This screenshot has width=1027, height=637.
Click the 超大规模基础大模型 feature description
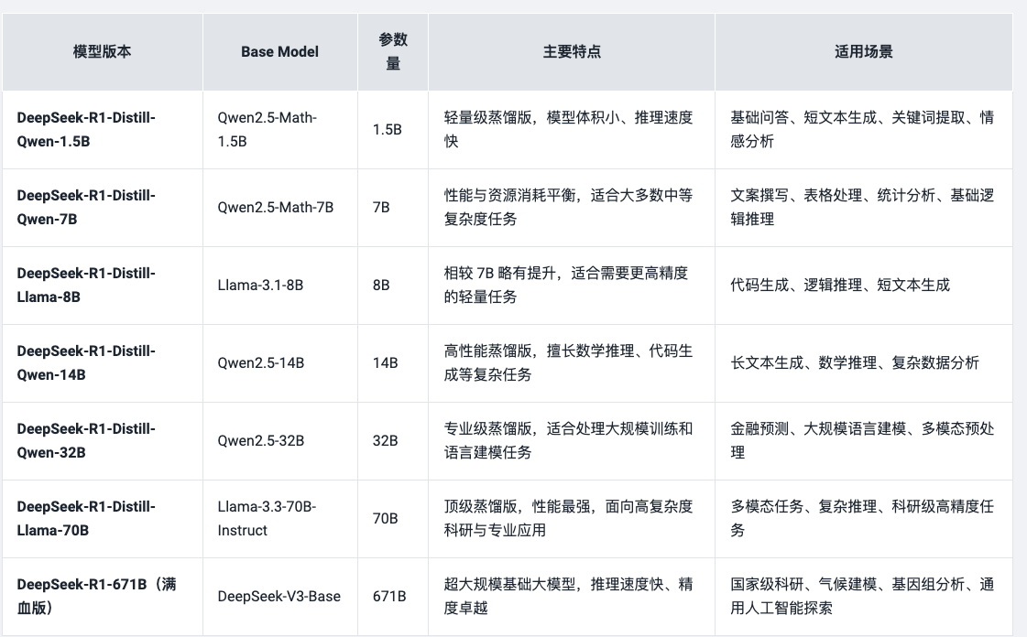pyautogui.click(x=569, y=597)
